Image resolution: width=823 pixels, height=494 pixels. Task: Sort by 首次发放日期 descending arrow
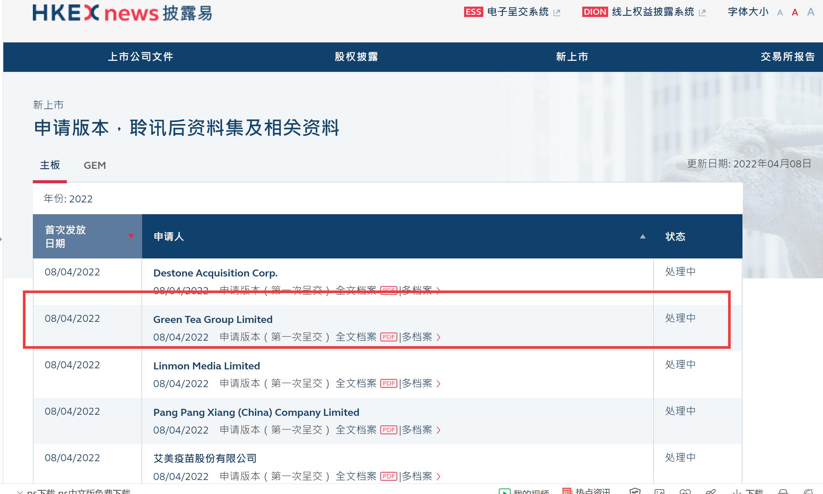(x=131, y=236)
